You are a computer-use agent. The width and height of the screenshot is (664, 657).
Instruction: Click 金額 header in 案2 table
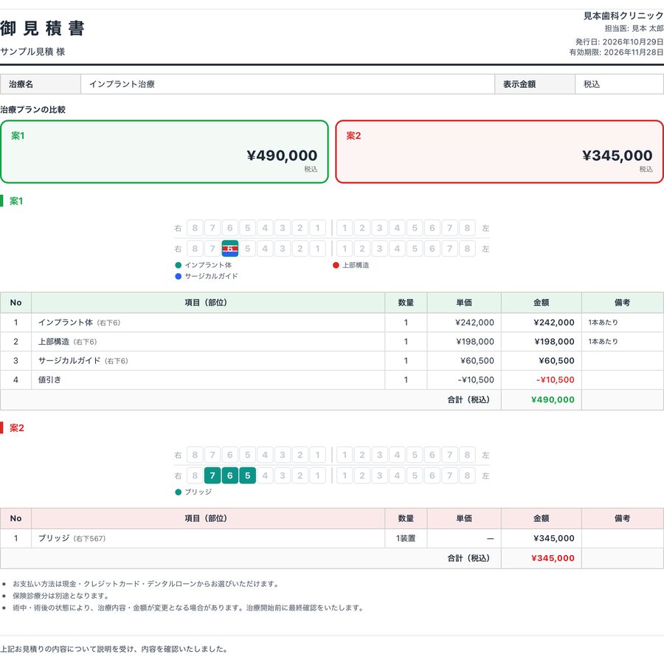[x=542, y=518]
